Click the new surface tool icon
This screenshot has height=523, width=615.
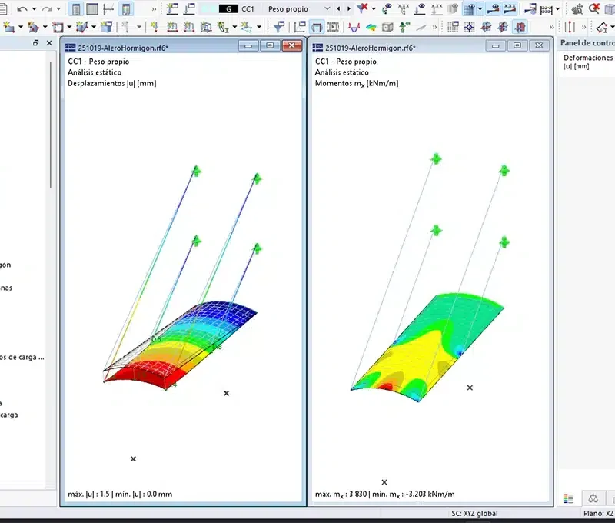pyautogui.click(x=58, y=27)
